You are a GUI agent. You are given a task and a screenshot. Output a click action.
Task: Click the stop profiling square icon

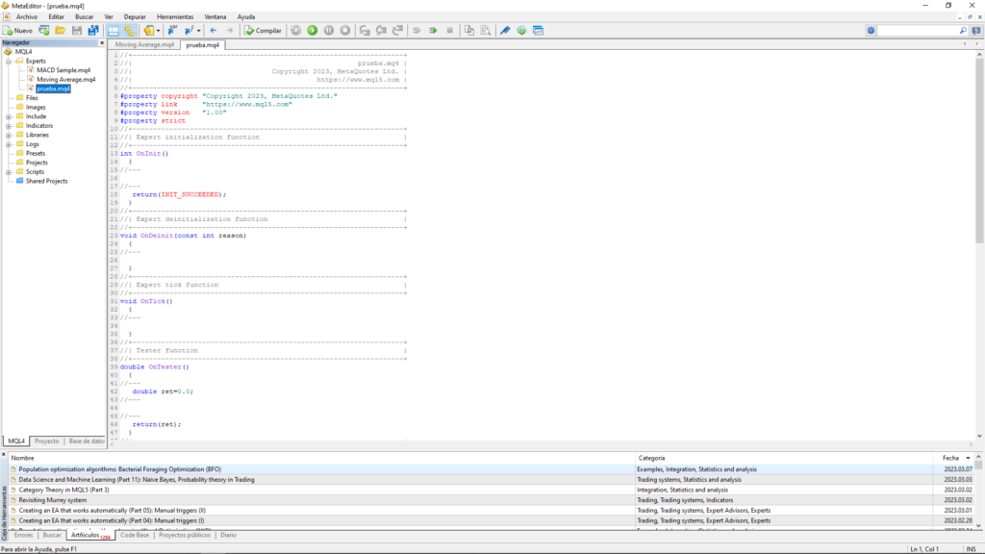click(x=450, y=30)
